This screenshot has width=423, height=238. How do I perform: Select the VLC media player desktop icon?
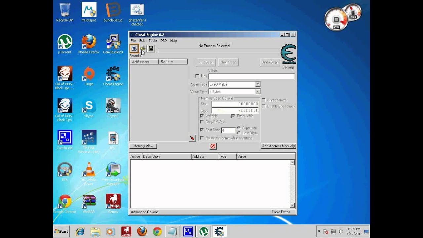[x=89, y=174]
